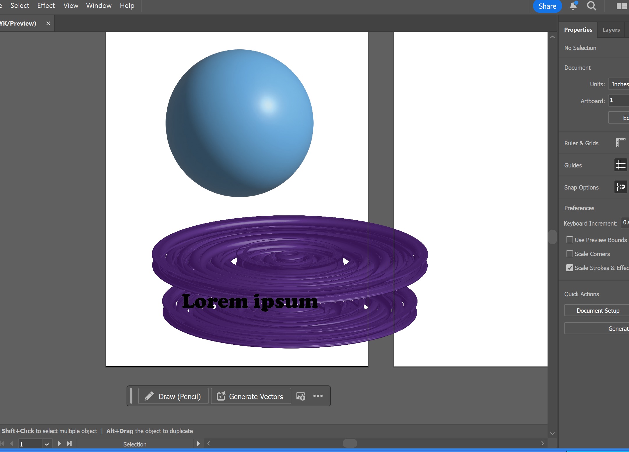Switch to the Layers tab
The width and height of the screenshot is (629, 452).
(x=611, y=30)
